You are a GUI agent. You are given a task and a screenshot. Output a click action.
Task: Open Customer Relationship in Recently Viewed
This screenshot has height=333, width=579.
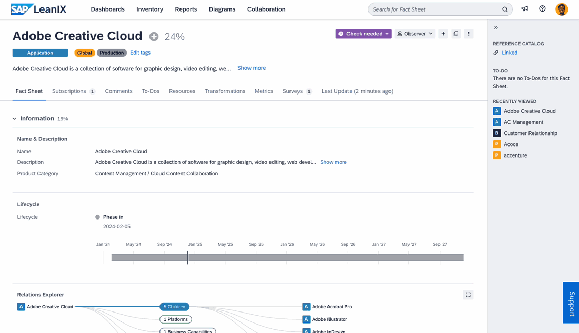(531, 133)
